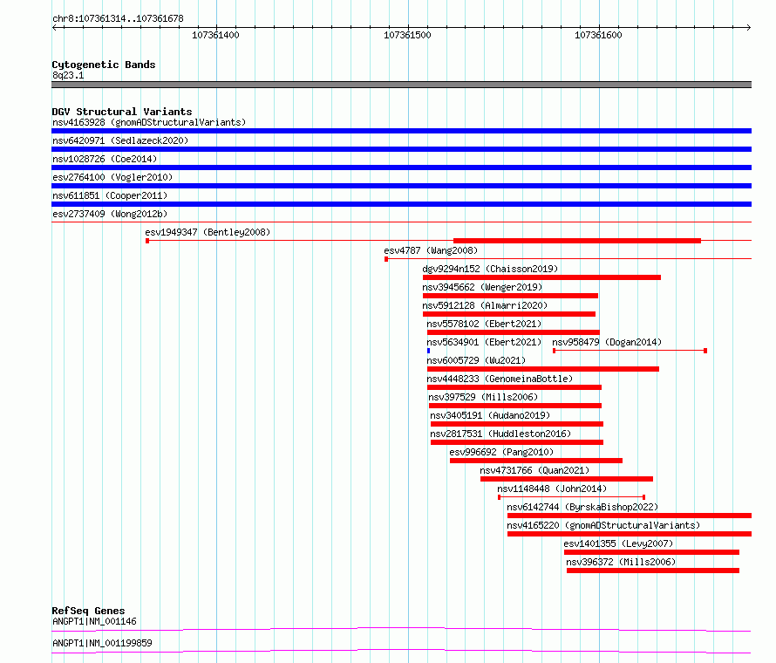Click the left arrow of the ruler
The height and width of the screenshot is (663, 776).
pos(54,28)
